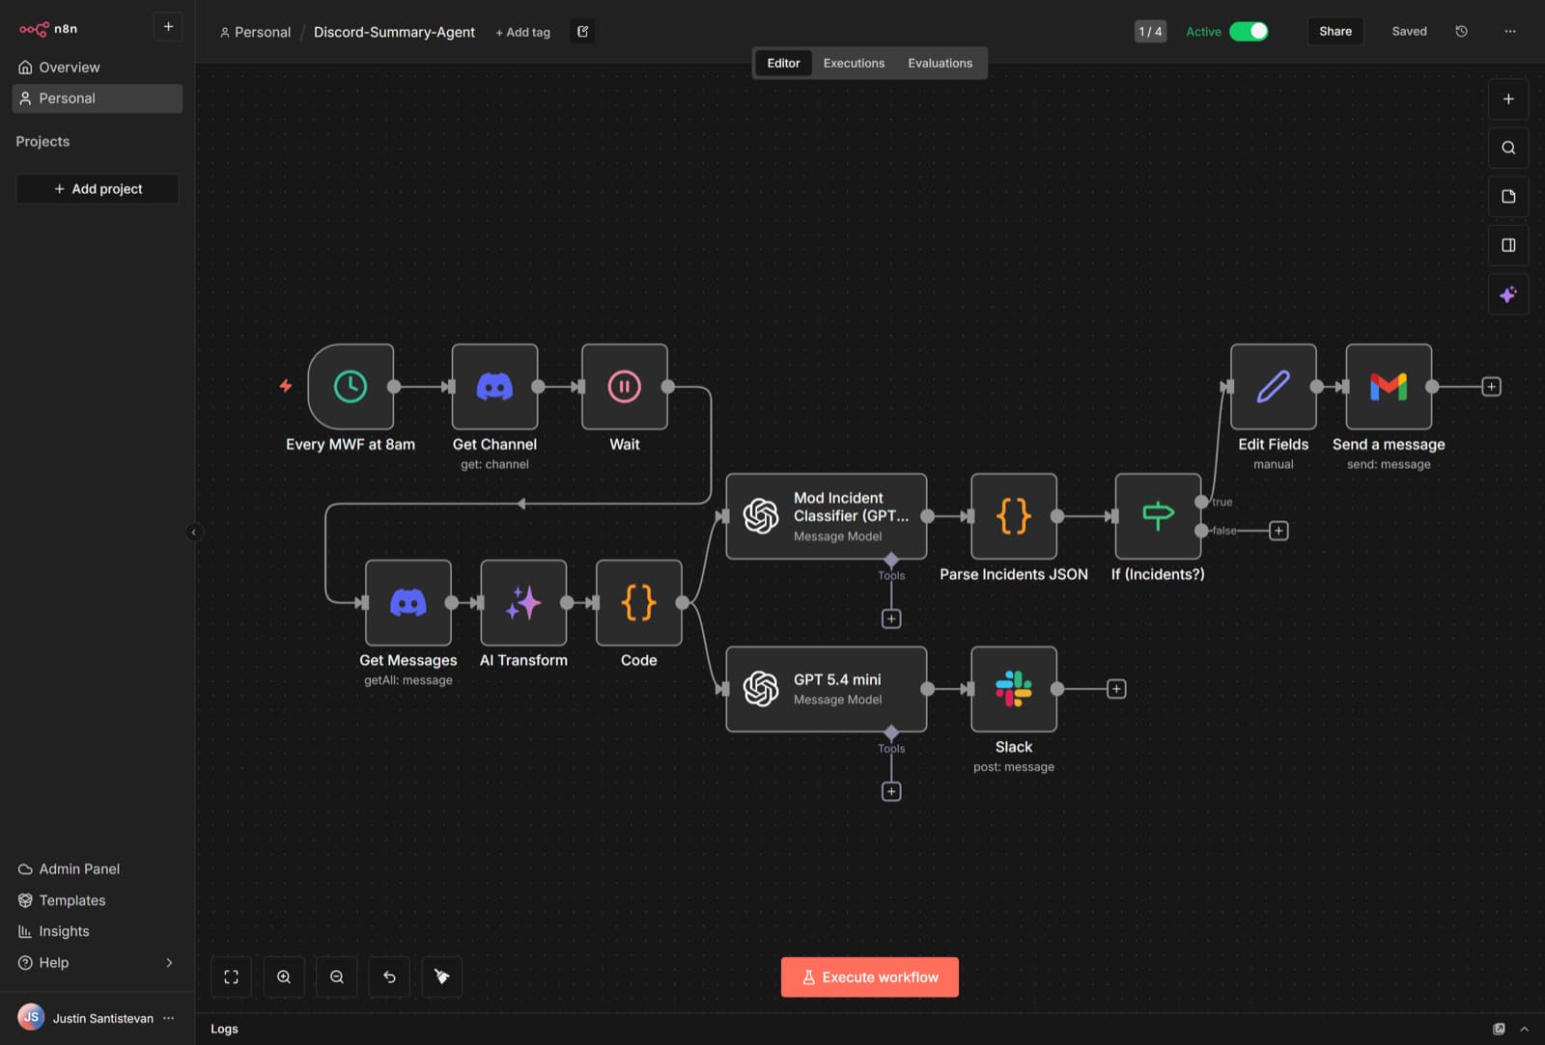
Task: Expand the Help submenu
Action: (169, 962)
